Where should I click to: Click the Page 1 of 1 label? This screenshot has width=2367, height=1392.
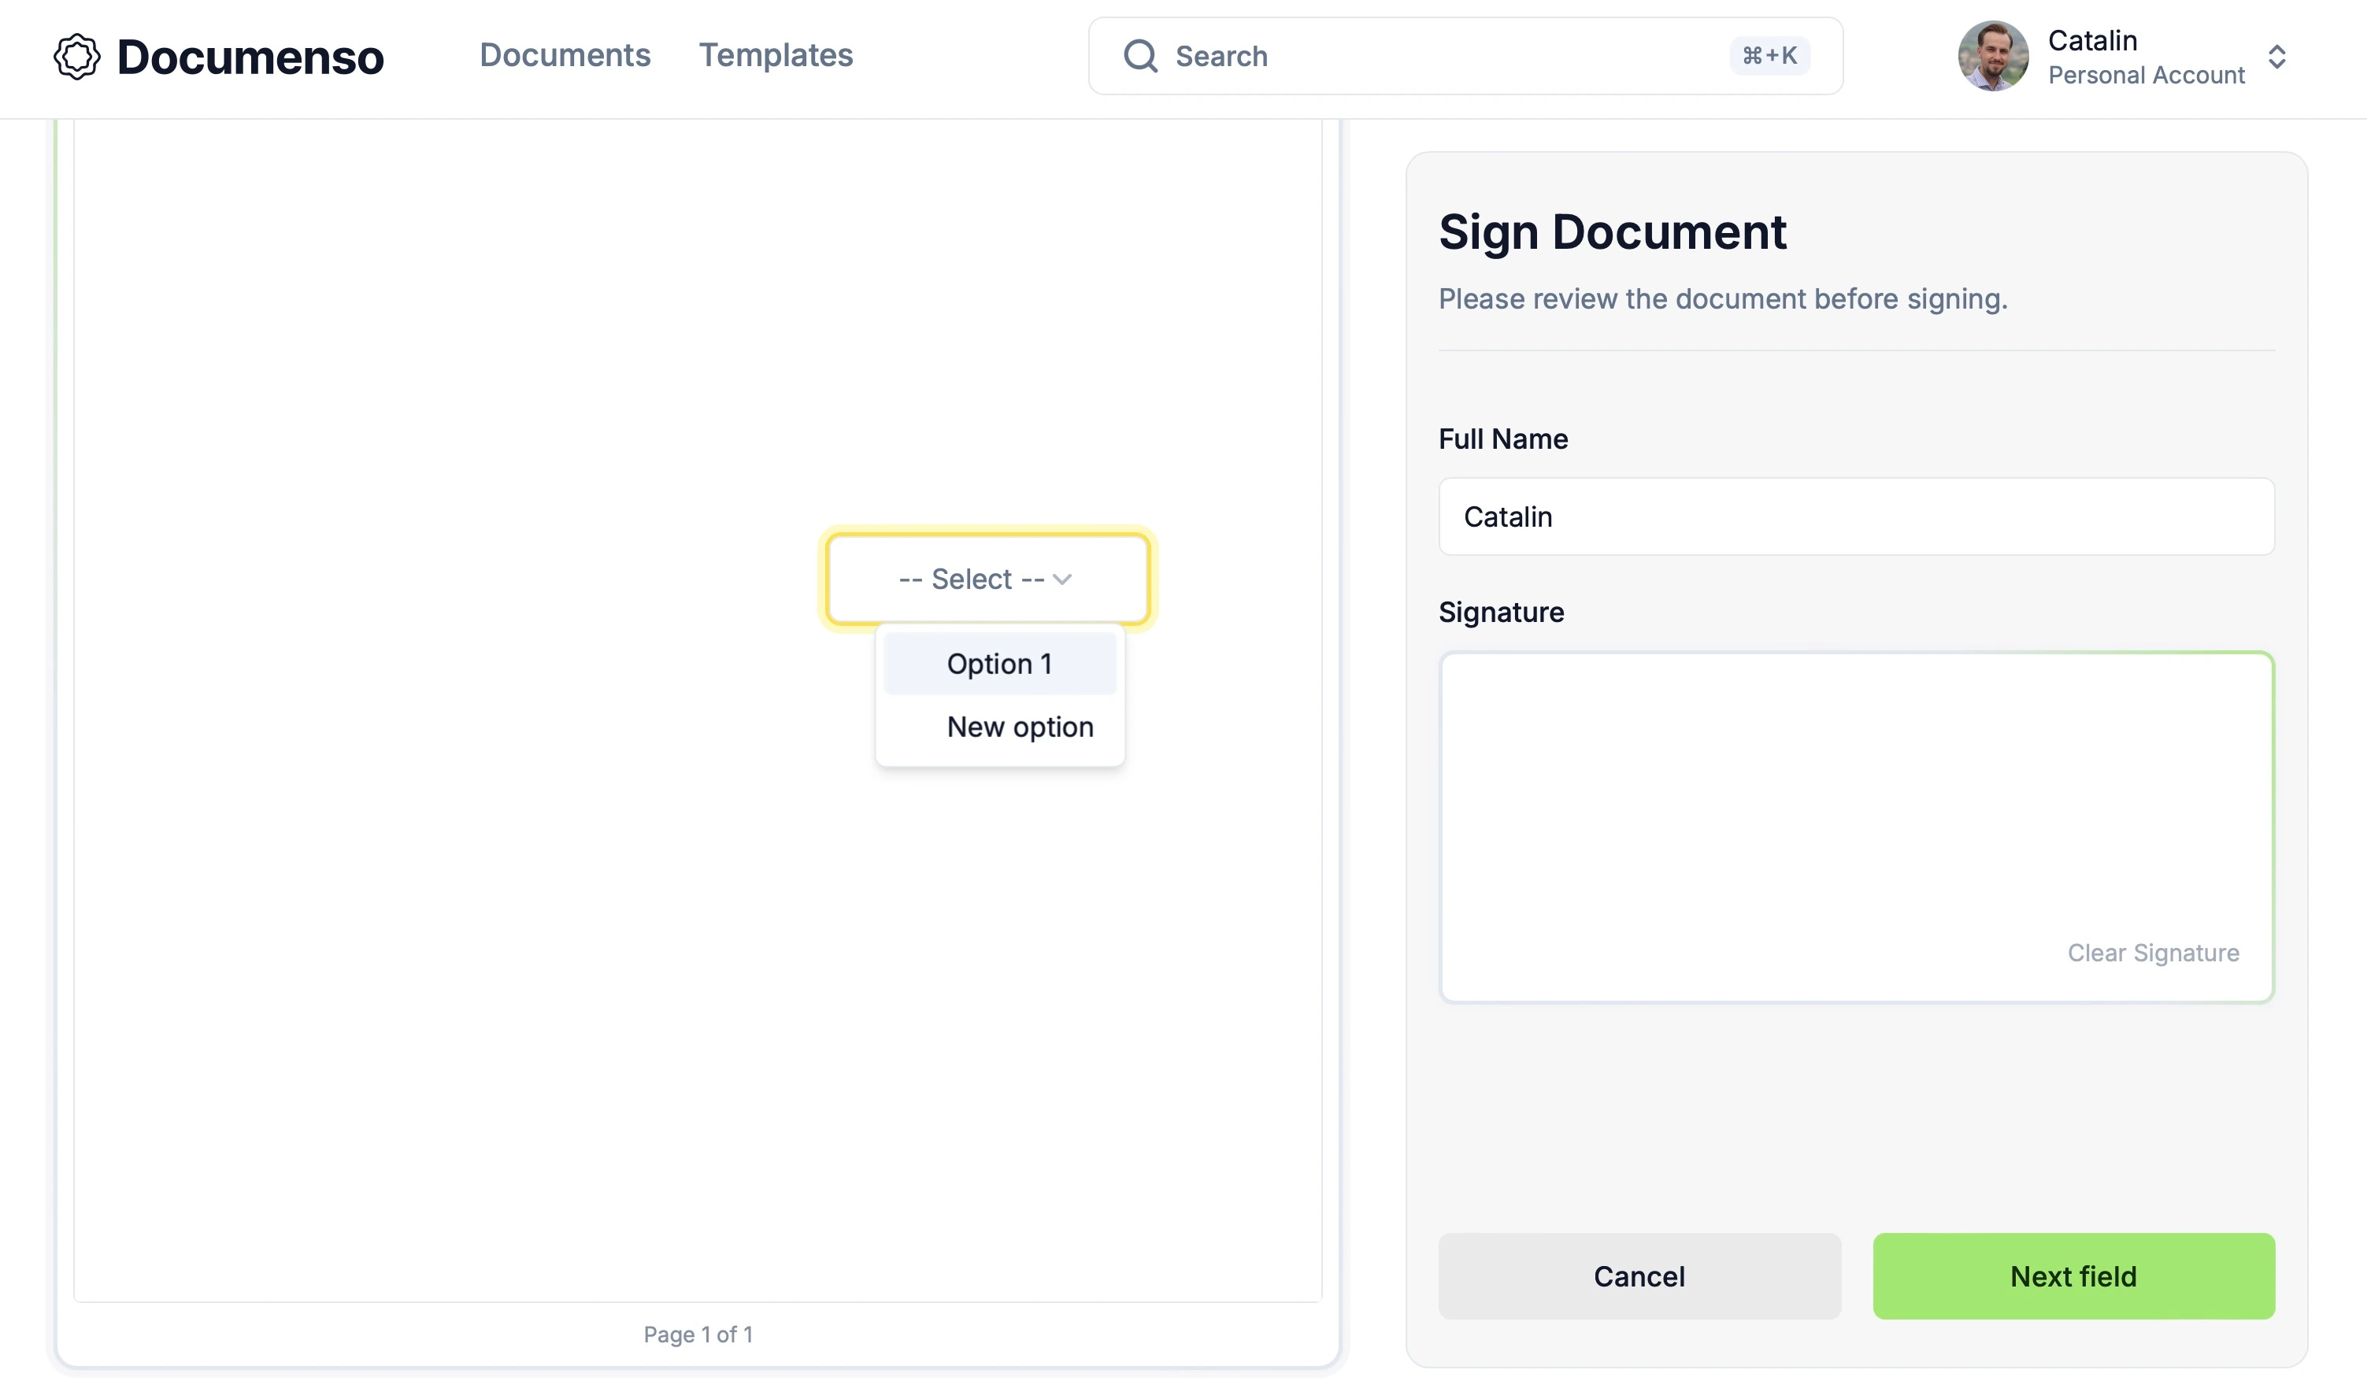coord(698,1334)
